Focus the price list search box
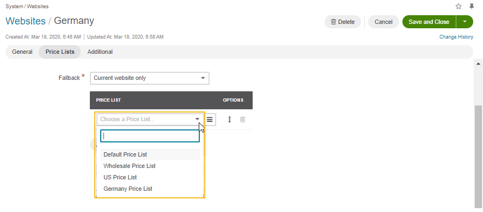Image resolution: width=483 pixels, height=212 pixels. click(x=150, y=136)
